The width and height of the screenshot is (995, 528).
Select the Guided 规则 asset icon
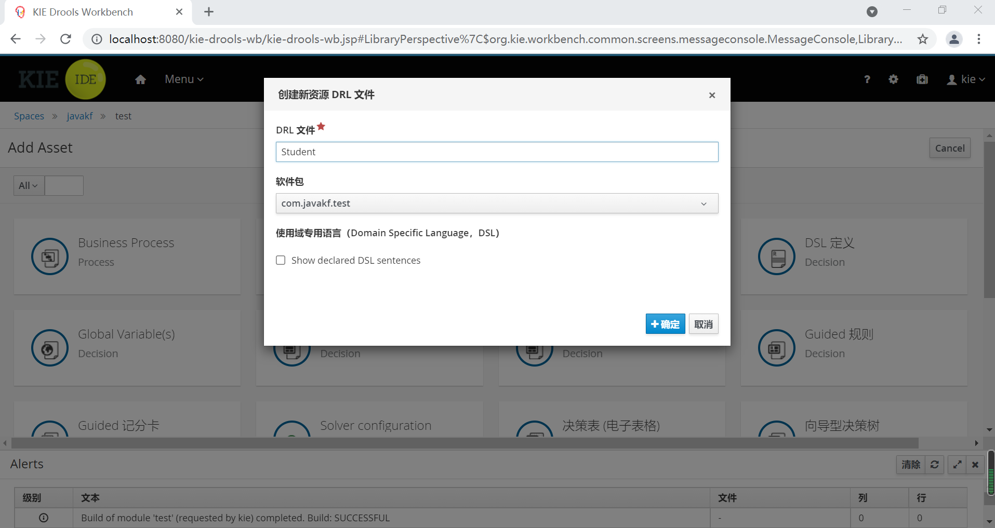click(x=777, y=348)
